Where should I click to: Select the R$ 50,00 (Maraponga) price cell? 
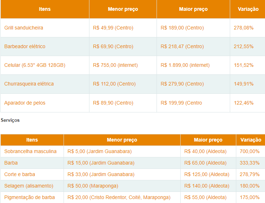(93, 186)
